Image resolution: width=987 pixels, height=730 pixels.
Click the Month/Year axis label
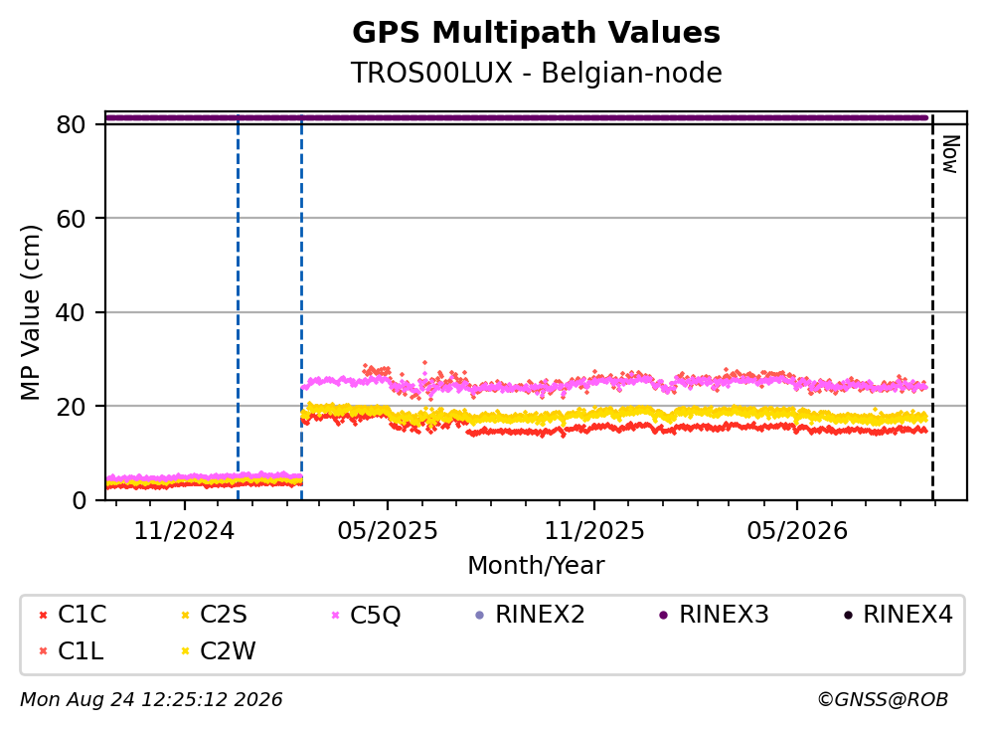coord(537,566)
